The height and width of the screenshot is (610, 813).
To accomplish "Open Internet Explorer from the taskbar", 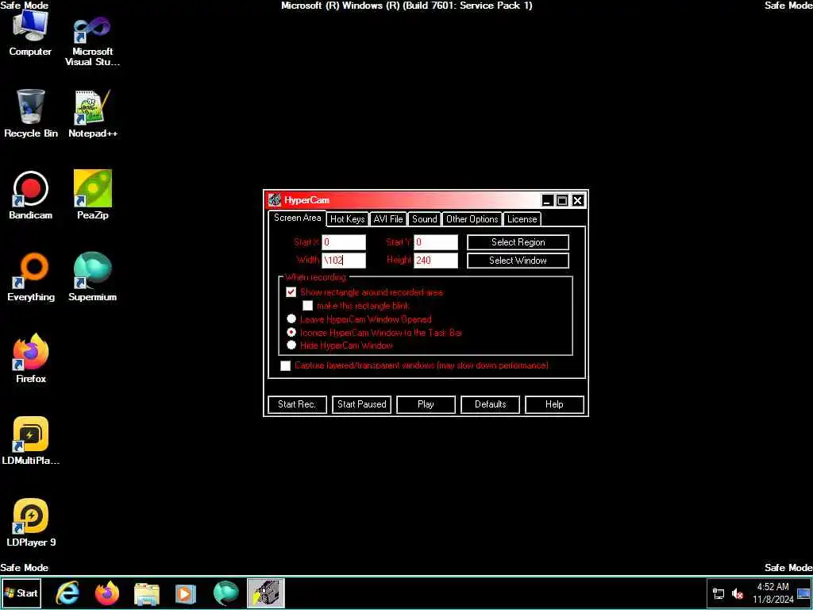I will tap(68, 593).
